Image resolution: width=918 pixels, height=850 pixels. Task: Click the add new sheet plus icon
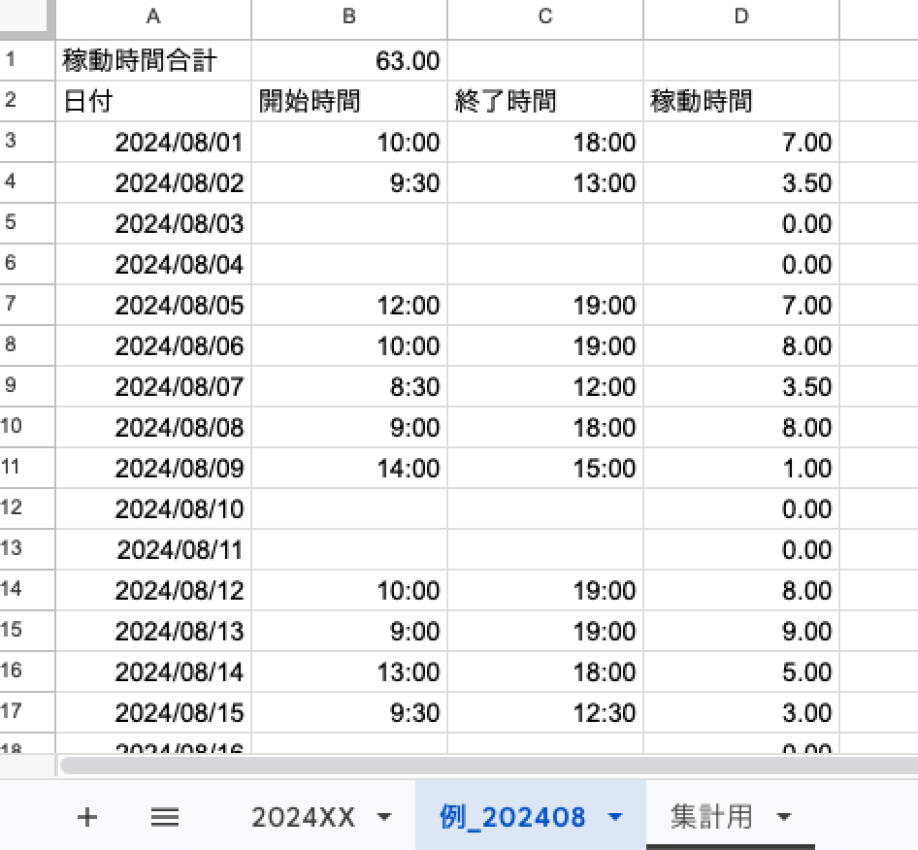pyautogui.click(x=87, y=817)
